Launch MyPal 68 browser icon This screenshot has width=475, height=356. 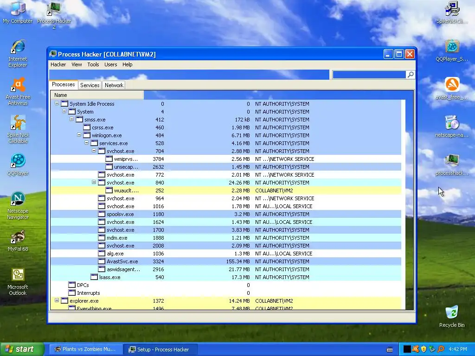pos(18,241)
